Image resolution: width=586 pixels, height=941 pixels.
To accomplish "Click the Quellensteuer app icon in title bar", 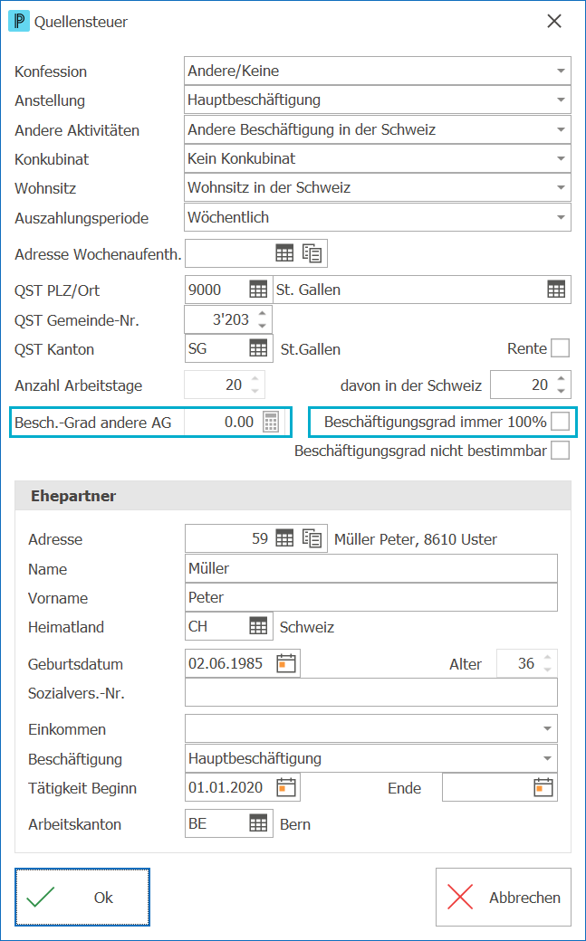I will tap(19, 22).
